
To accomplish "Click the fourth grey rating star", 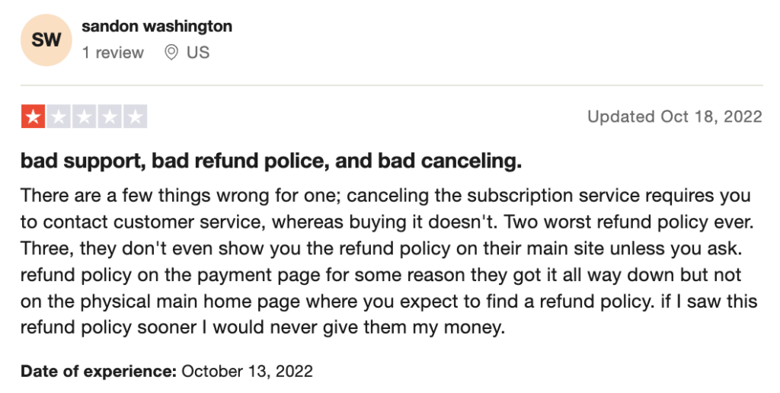I will pos(110,117).
